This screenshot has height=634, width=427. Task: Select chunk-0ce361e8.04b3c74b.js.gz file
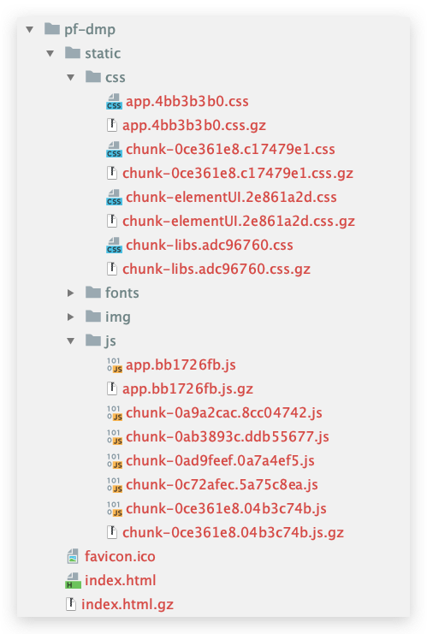pos(234,533)
